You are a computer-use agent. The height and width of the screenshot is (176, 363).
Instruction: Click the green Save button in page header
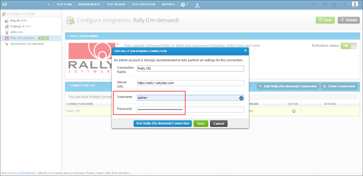point(325,20)
